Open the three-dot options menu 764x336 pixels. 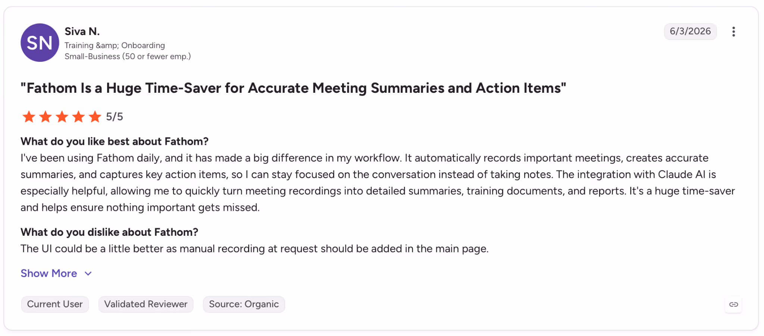(x=733, y=32)
